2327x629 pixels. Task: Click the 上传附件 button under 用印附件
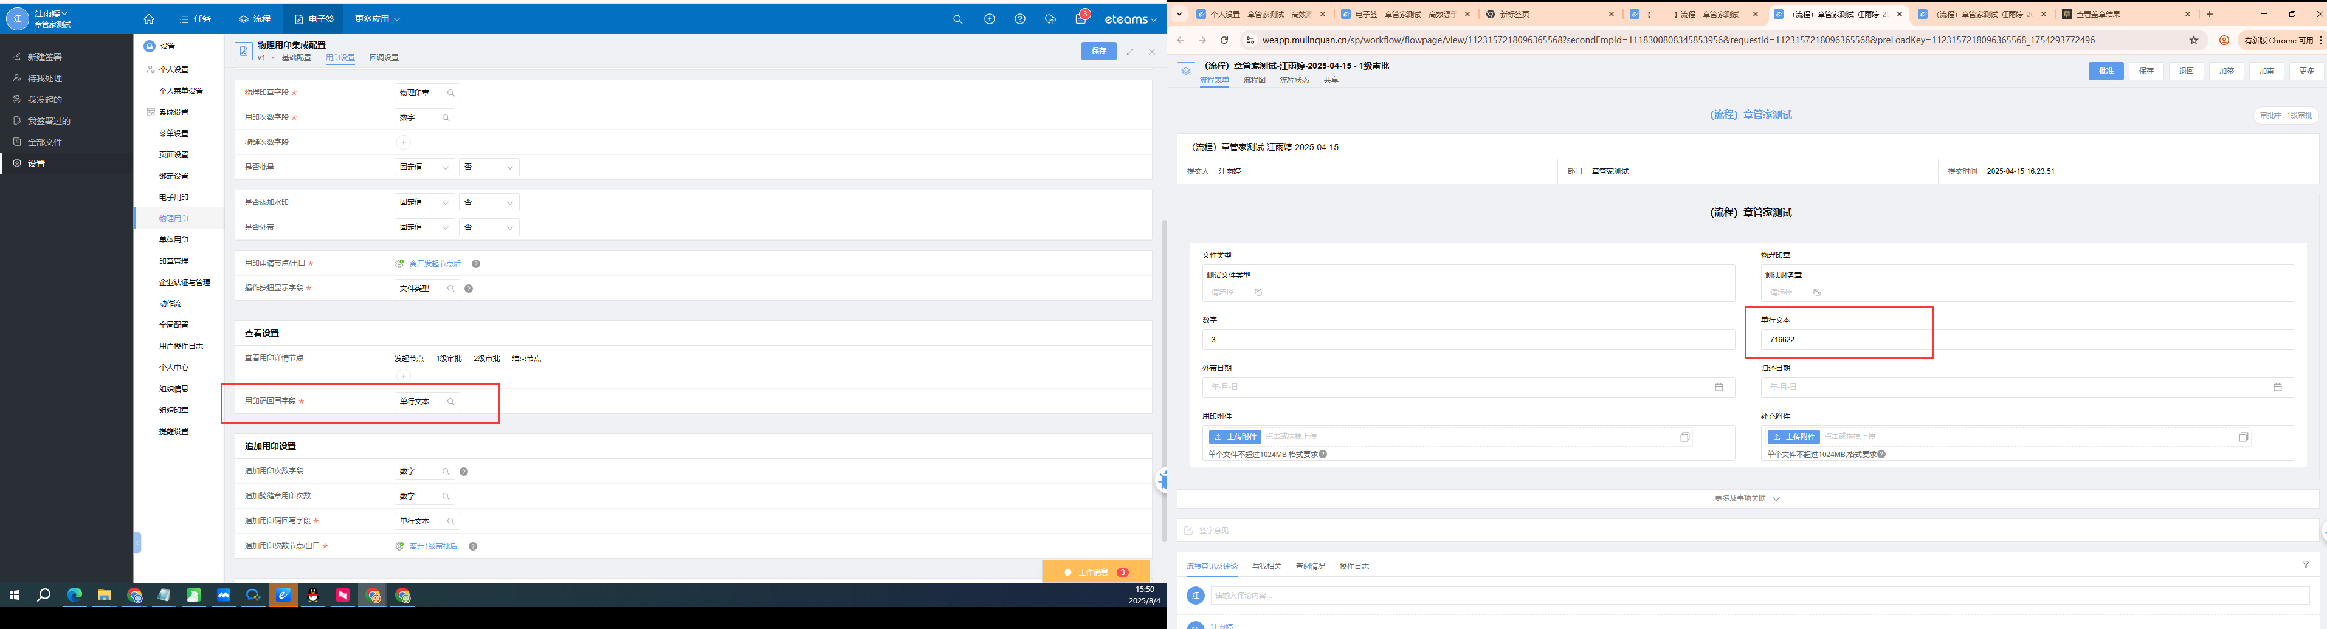pyautogui.click(x=1235, y=436)
